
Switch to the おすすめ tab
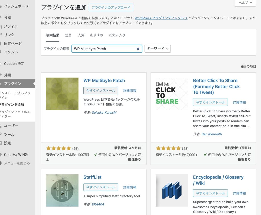point(97,35)
